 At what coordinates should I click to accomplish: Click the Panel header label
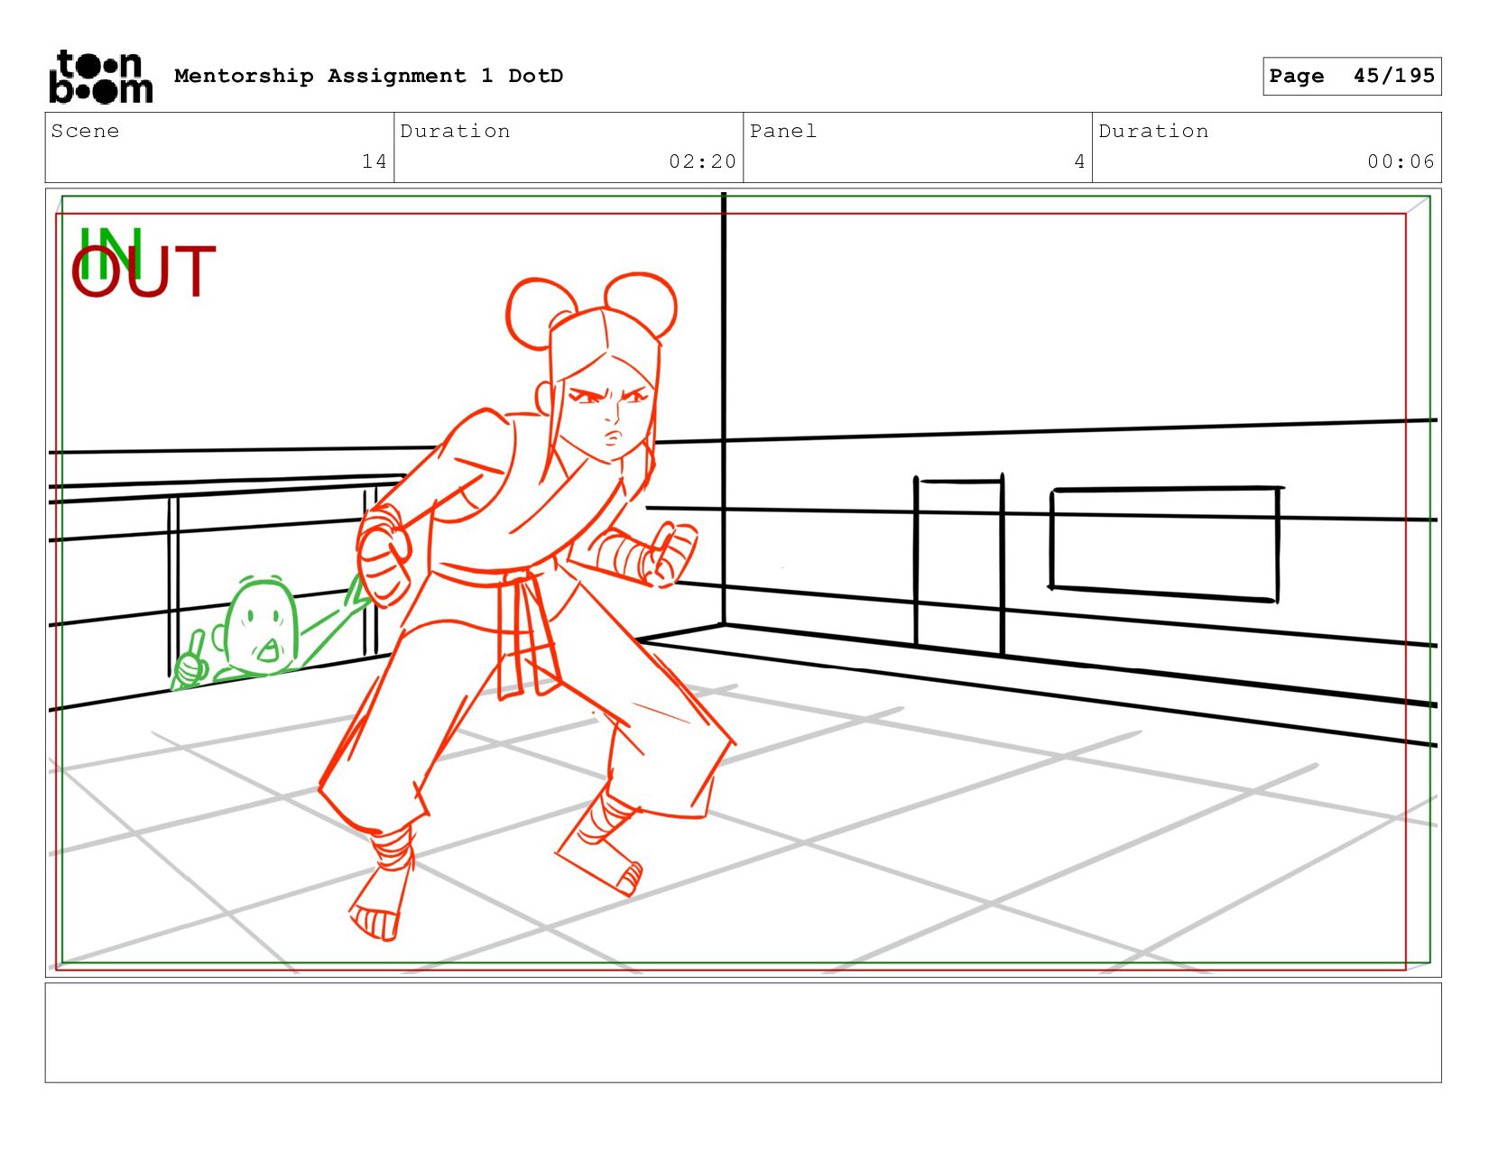tap(782, 131)
